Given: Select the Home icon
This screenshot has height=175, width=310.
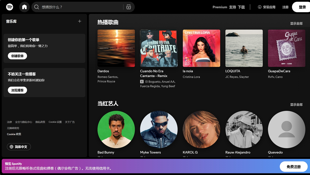Looking at the screenshot, I should click(25, 7).
